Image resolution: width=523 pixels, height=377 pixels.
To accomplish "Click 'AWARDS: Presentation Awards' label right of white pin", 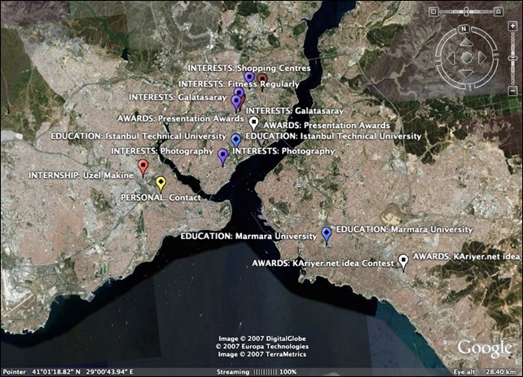I will (x=327, y=126).
